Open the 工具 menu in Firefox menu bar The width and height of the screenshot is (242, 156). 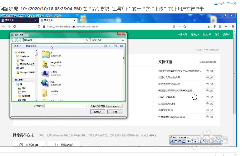point(48,16)
